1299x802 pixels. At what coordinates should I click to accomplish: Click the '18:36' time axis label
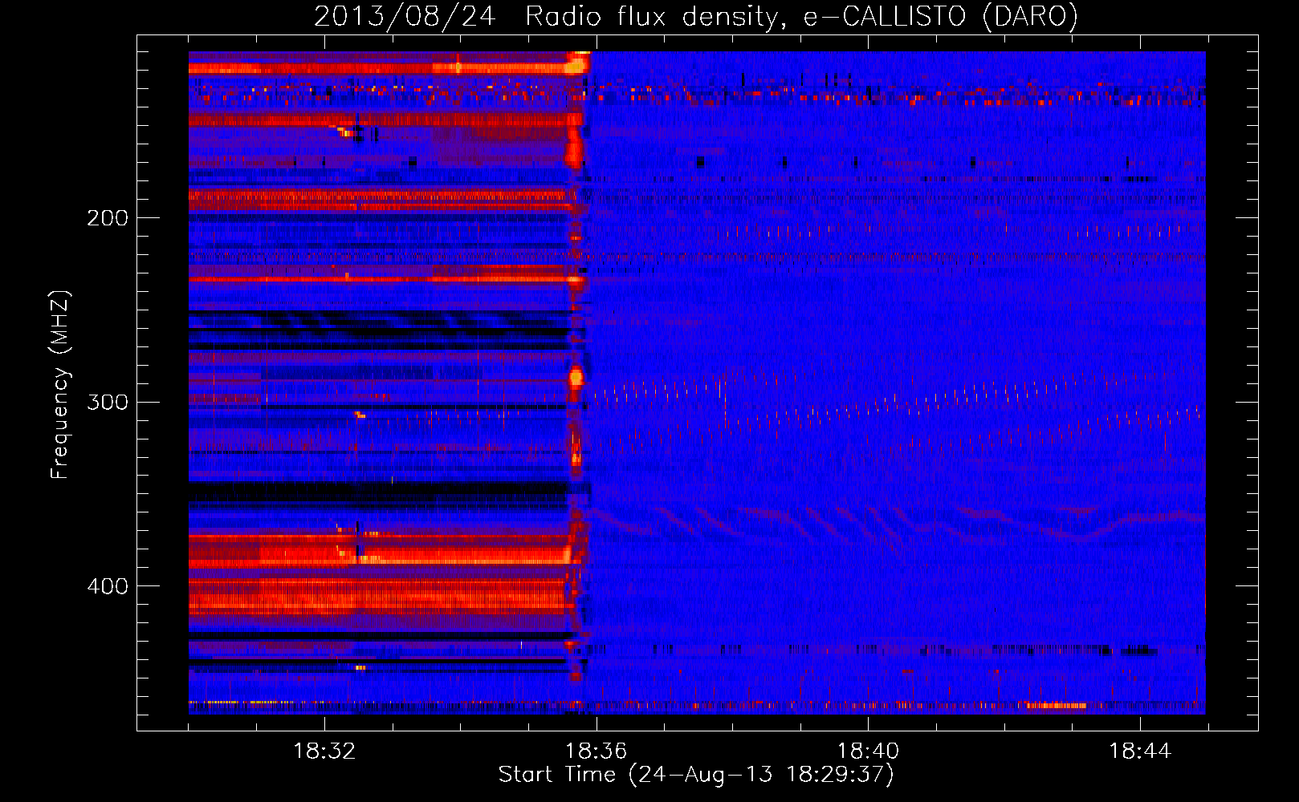[597, 751]
